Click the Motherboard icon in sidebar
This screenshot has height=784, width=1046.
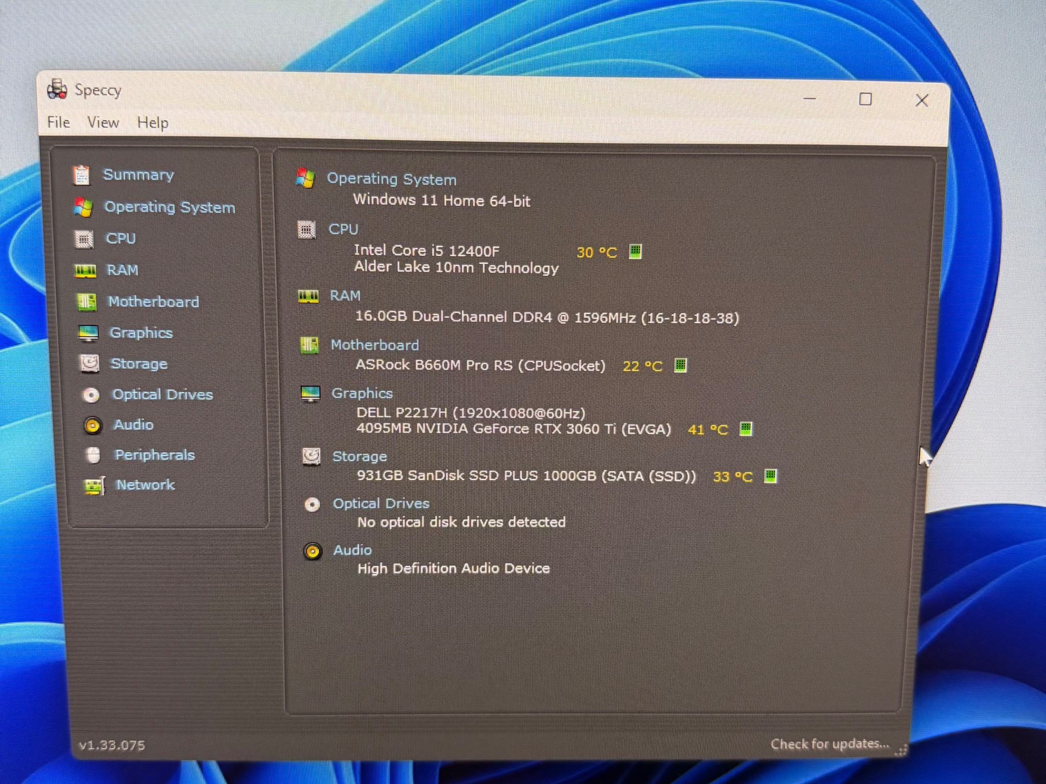click(86, 302)
